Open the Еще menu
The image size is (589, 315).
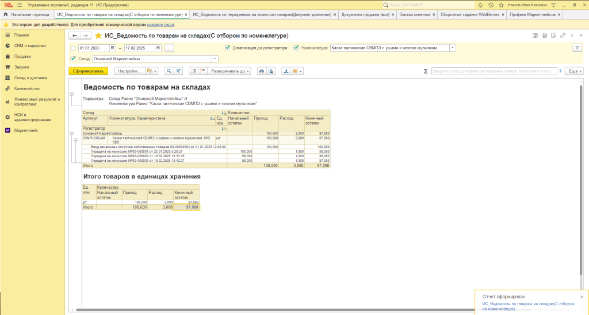coord(575,71)
